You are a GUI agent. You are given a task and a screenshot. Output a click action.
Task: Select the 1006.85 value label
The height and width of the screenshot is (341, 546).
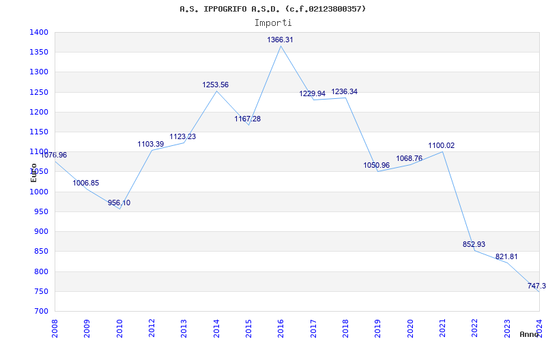point(86,183)
